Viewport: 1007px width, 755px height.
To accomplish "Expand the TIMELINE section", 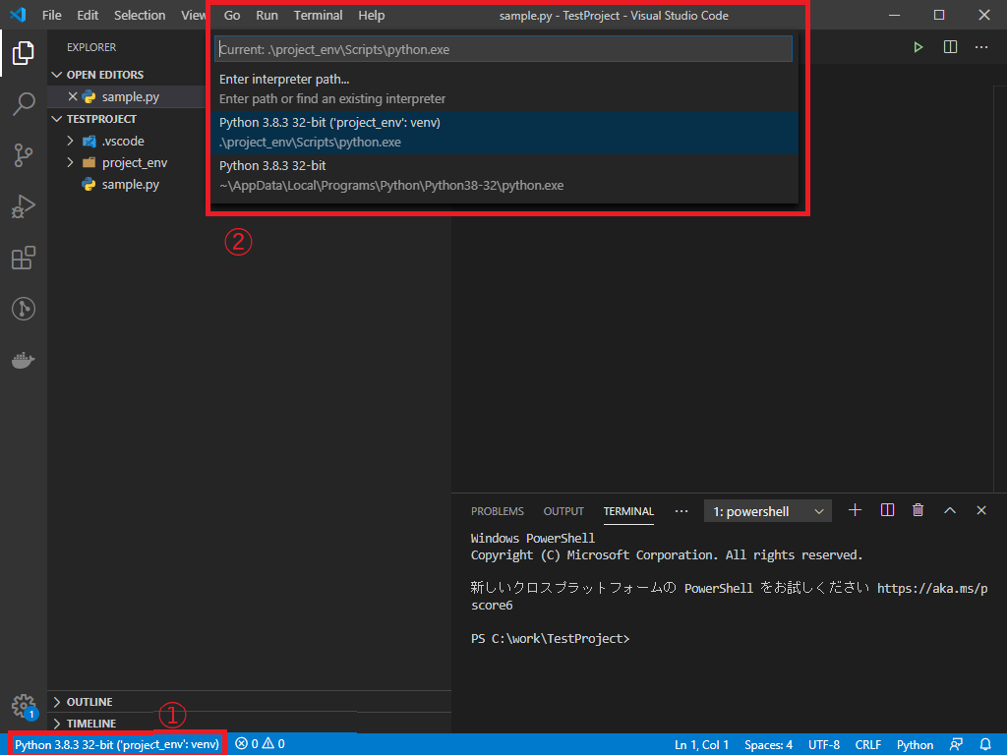I will (98, 723).
